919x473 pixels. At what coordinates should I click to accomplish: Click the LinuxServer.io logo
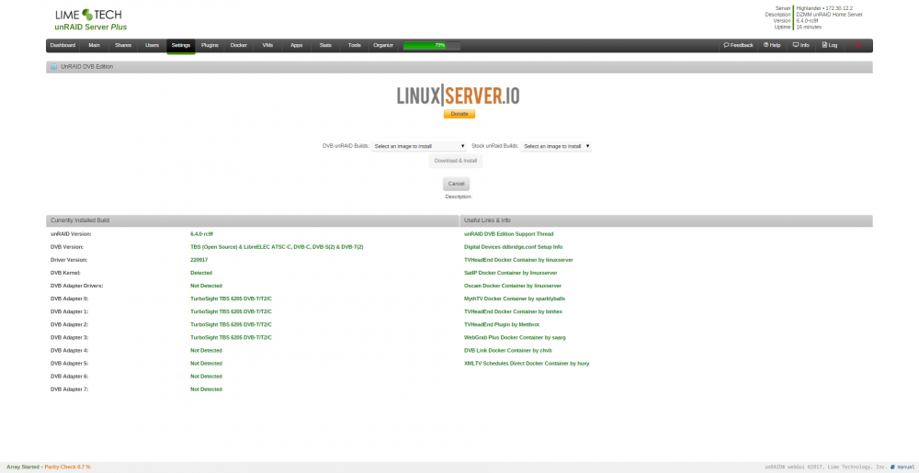[x=459, y=96]
